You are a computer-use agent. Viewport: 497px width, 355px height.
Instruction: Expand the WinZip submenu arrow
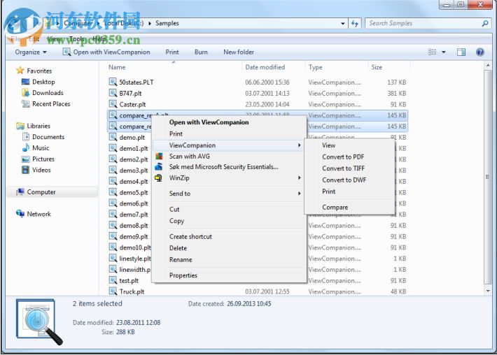click(299, 177)
